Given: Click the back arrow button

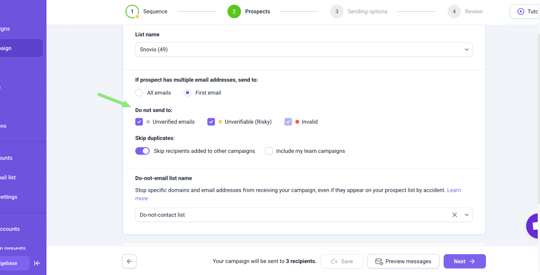Looking at the screenshot, I should [129, 262].
